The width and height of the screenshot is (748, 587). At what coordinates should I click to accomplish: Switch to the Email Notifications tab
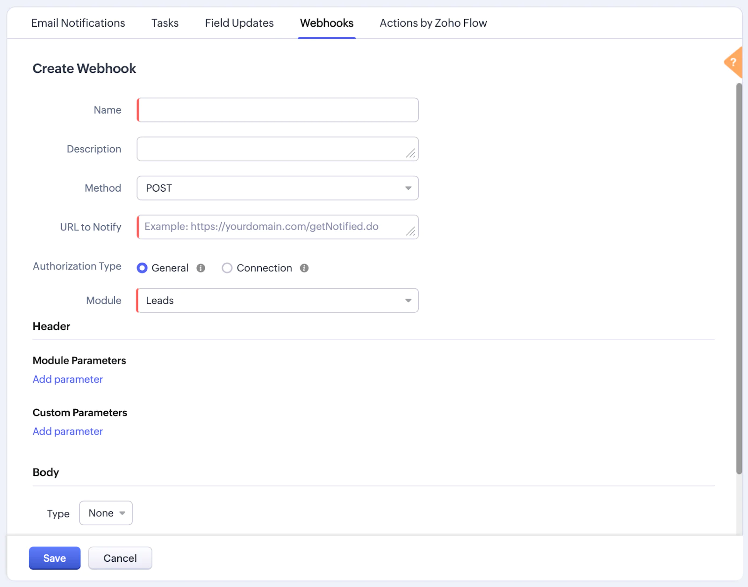click(x=78, y=22)
